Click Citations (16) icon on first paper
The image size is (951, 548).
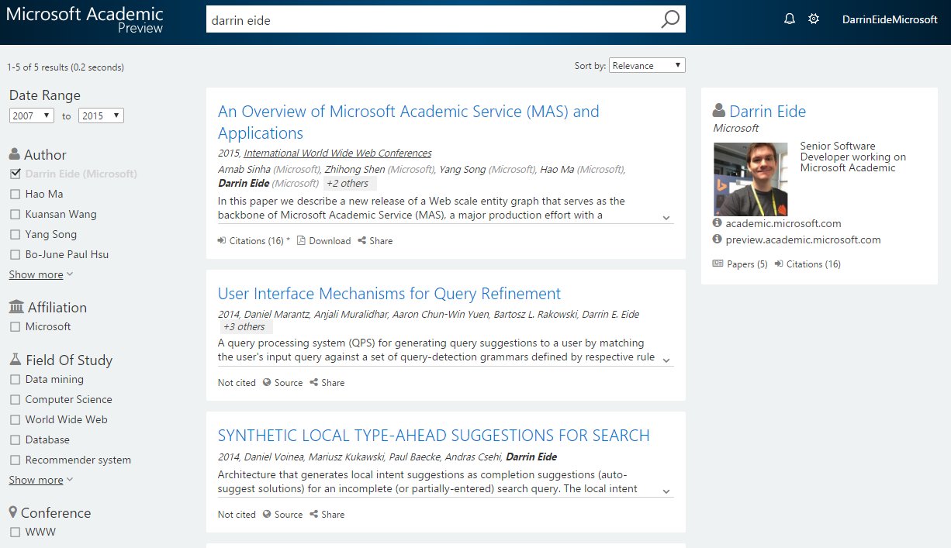222,241
